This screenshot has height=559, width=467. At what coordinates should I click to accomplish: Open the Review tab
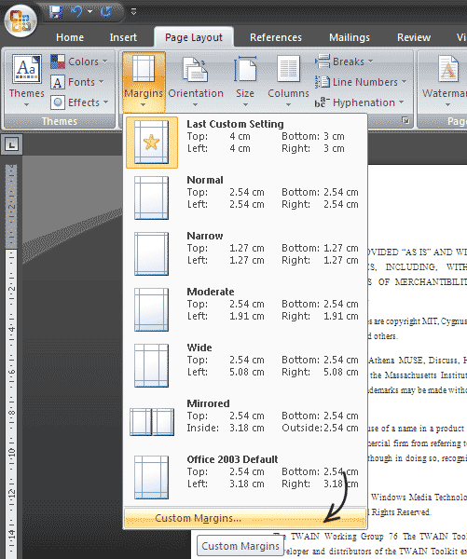coord(414,37)
